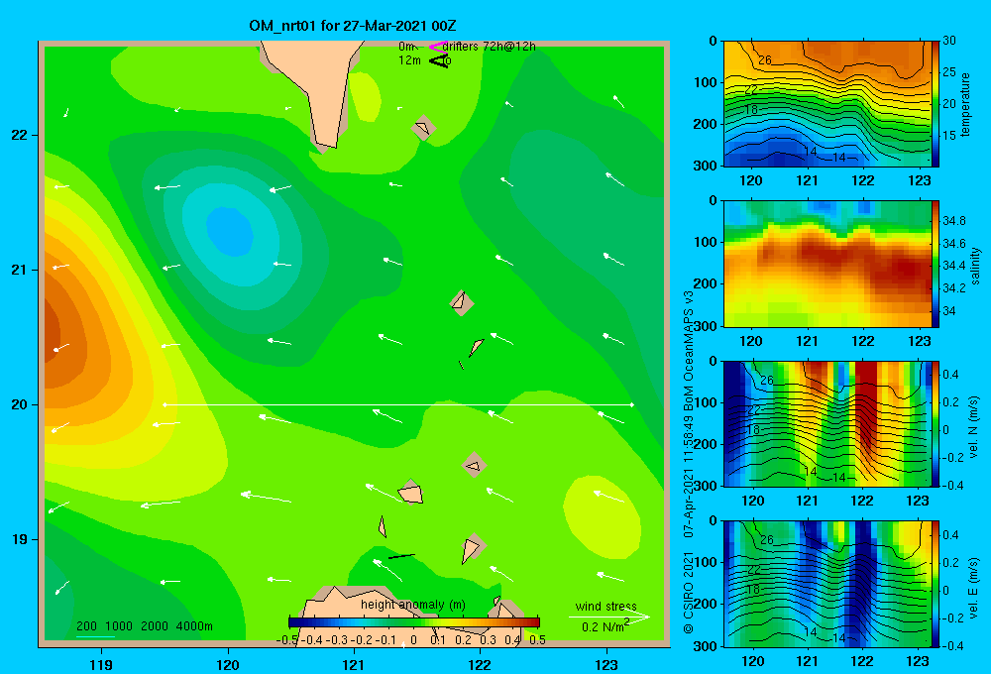The image size is (991, 674).
Task: Click the 'vel. N (m/s)' axis label
Action: pyautogui.click(x=974, y=427)
